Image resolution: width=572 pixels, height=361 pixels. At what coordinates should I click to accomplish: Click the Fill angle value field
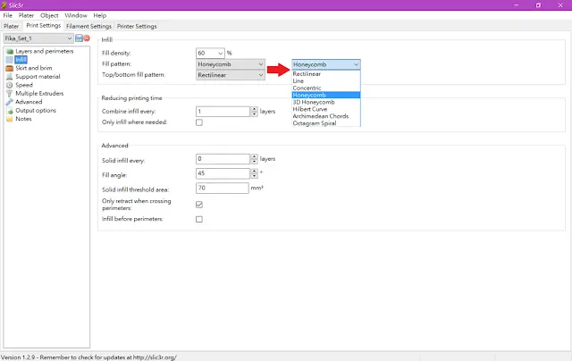(x=223, y=173)
